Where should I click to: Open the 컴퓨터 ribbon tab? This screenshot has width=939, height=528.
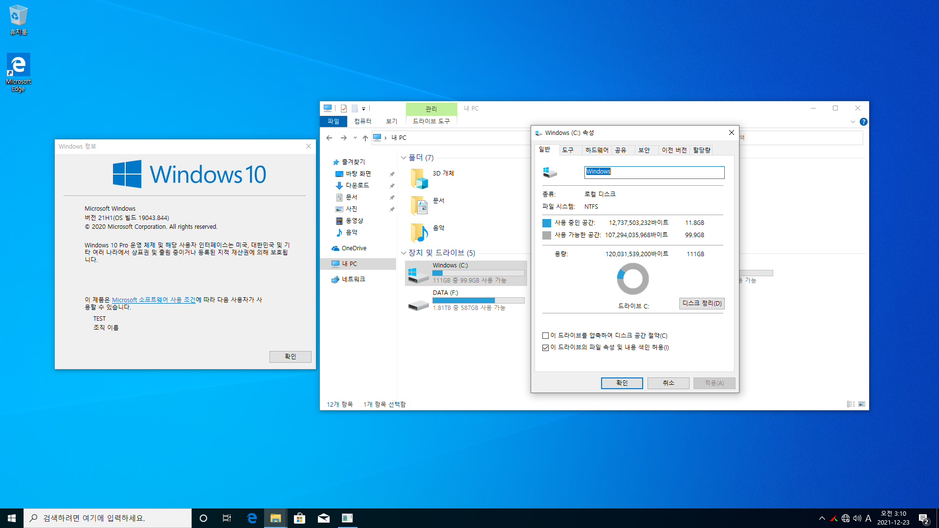pyautogui.click(x=363, y=121)
